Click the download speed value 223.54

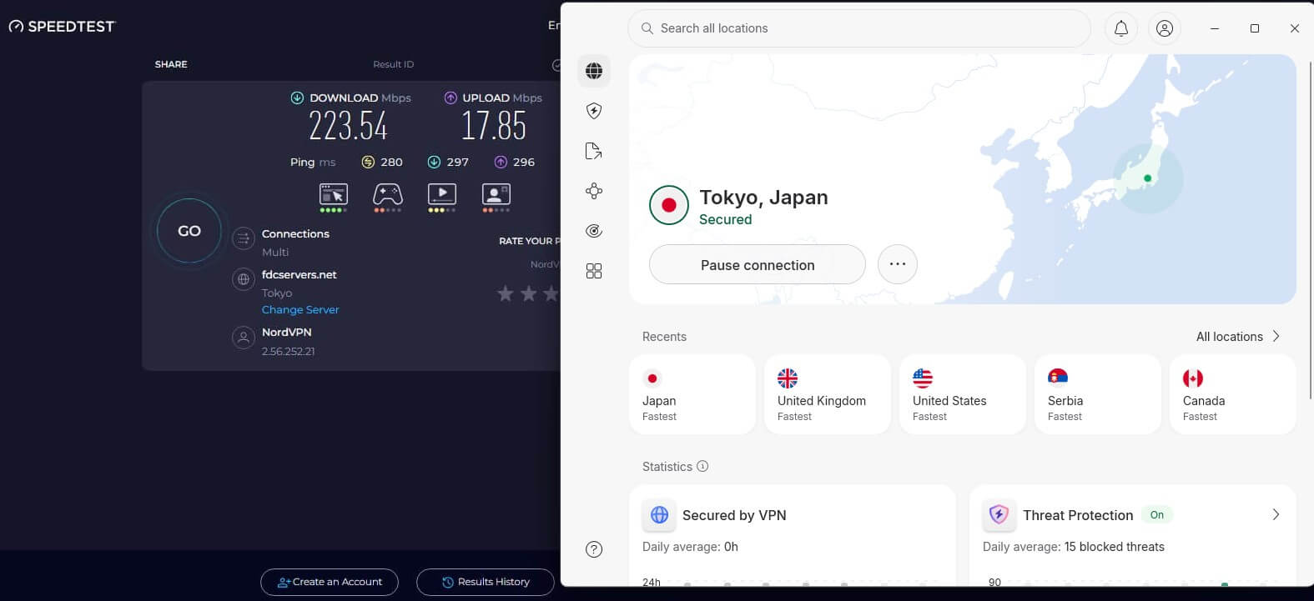(348, 127)
